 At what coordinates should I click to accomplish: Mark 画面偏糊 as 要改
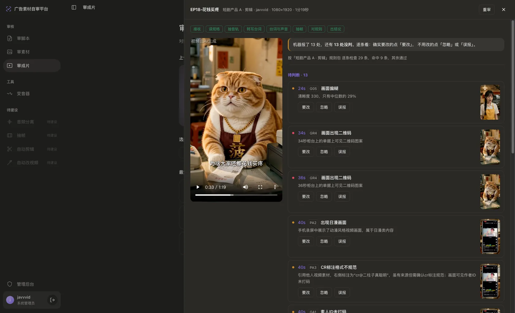click(x=306, y=107)
